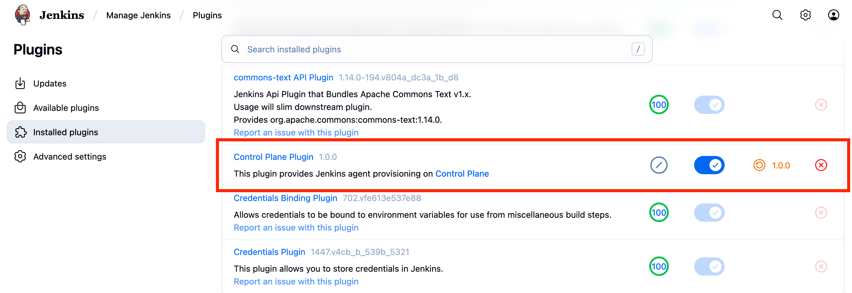Toggle the Credentials Plugin switch
This screenshot has width=852, height=293.
tap(709, 266)
